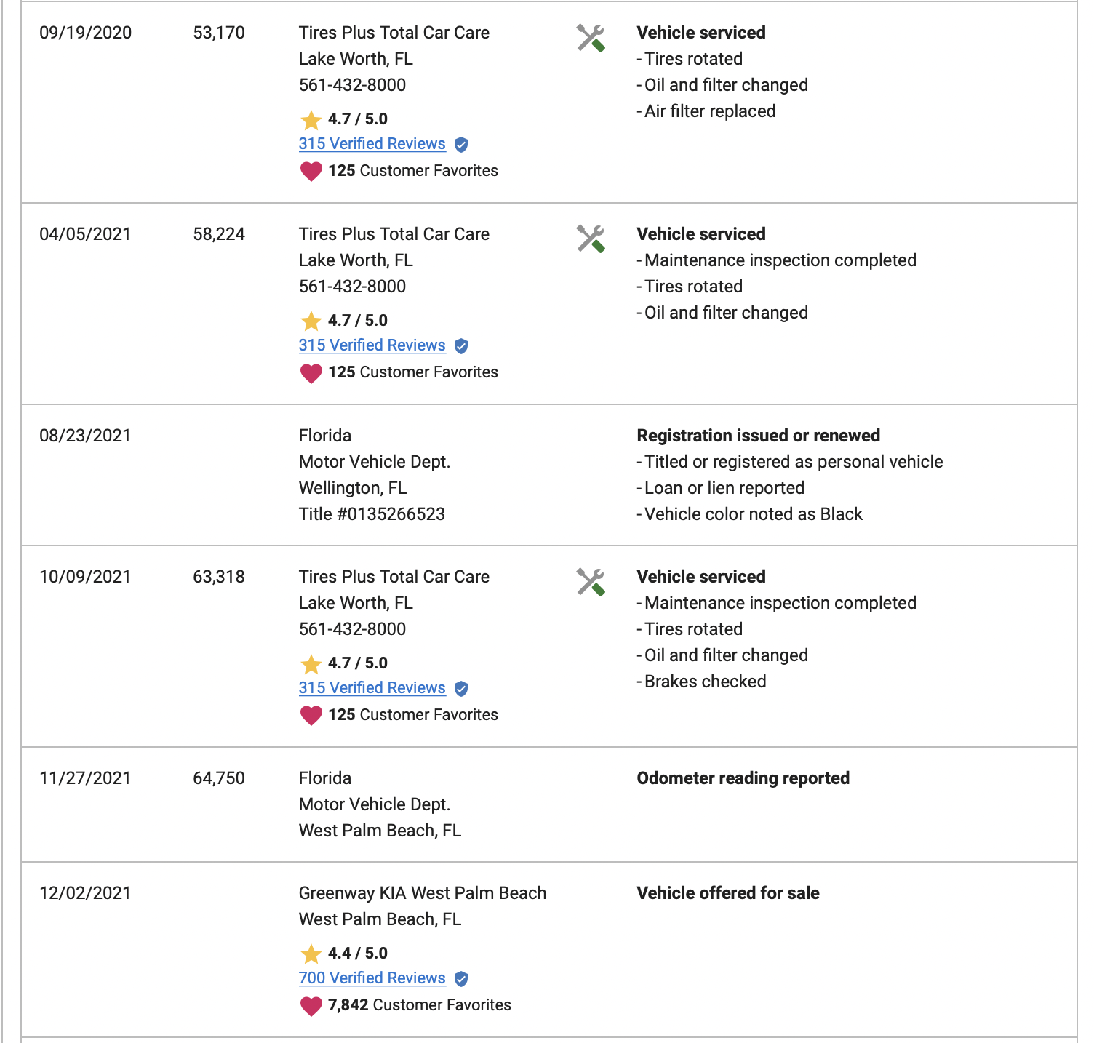Click gold star next to 4.4 / 5.0
This screenshot has height=1043, width=1094.
pyautogui.click(x=311, y=954)
